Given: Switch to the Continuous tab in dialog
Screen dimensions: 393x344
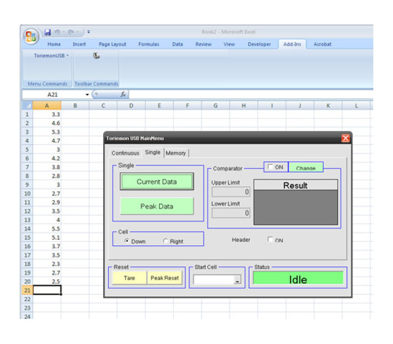Looking at the screenshot, I should pos(125,153).
